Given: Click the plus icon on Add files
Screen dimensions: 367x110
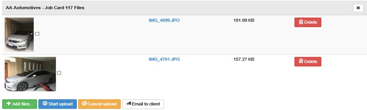Looking at the screenshot, I should click(x=9, y=104).
